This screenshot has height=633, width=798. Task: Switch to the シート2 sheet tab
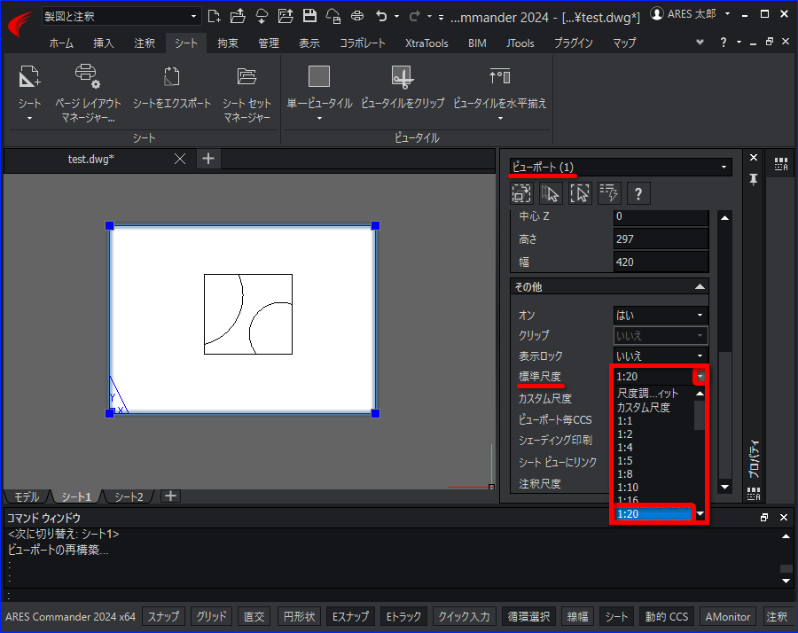pyautogui.click(x=129, y=496)
